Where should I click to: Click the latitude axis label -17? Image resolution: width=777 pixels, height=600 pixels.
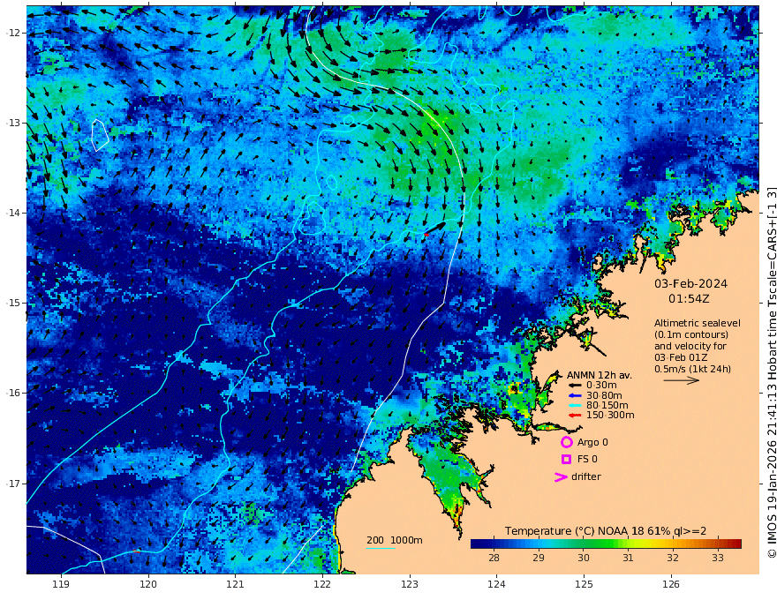click(13, 484)
